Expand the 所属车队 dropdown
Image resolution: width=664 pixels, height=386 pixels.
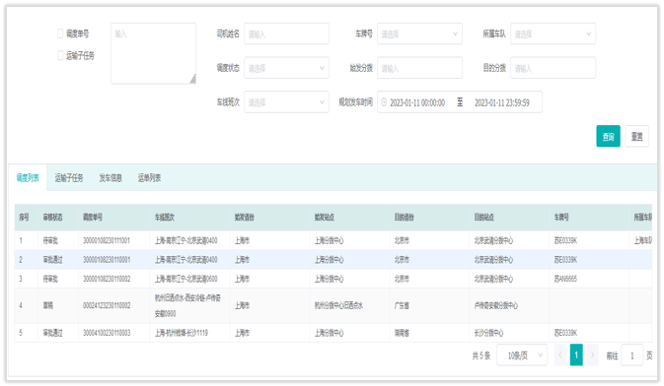pos(553,33)
